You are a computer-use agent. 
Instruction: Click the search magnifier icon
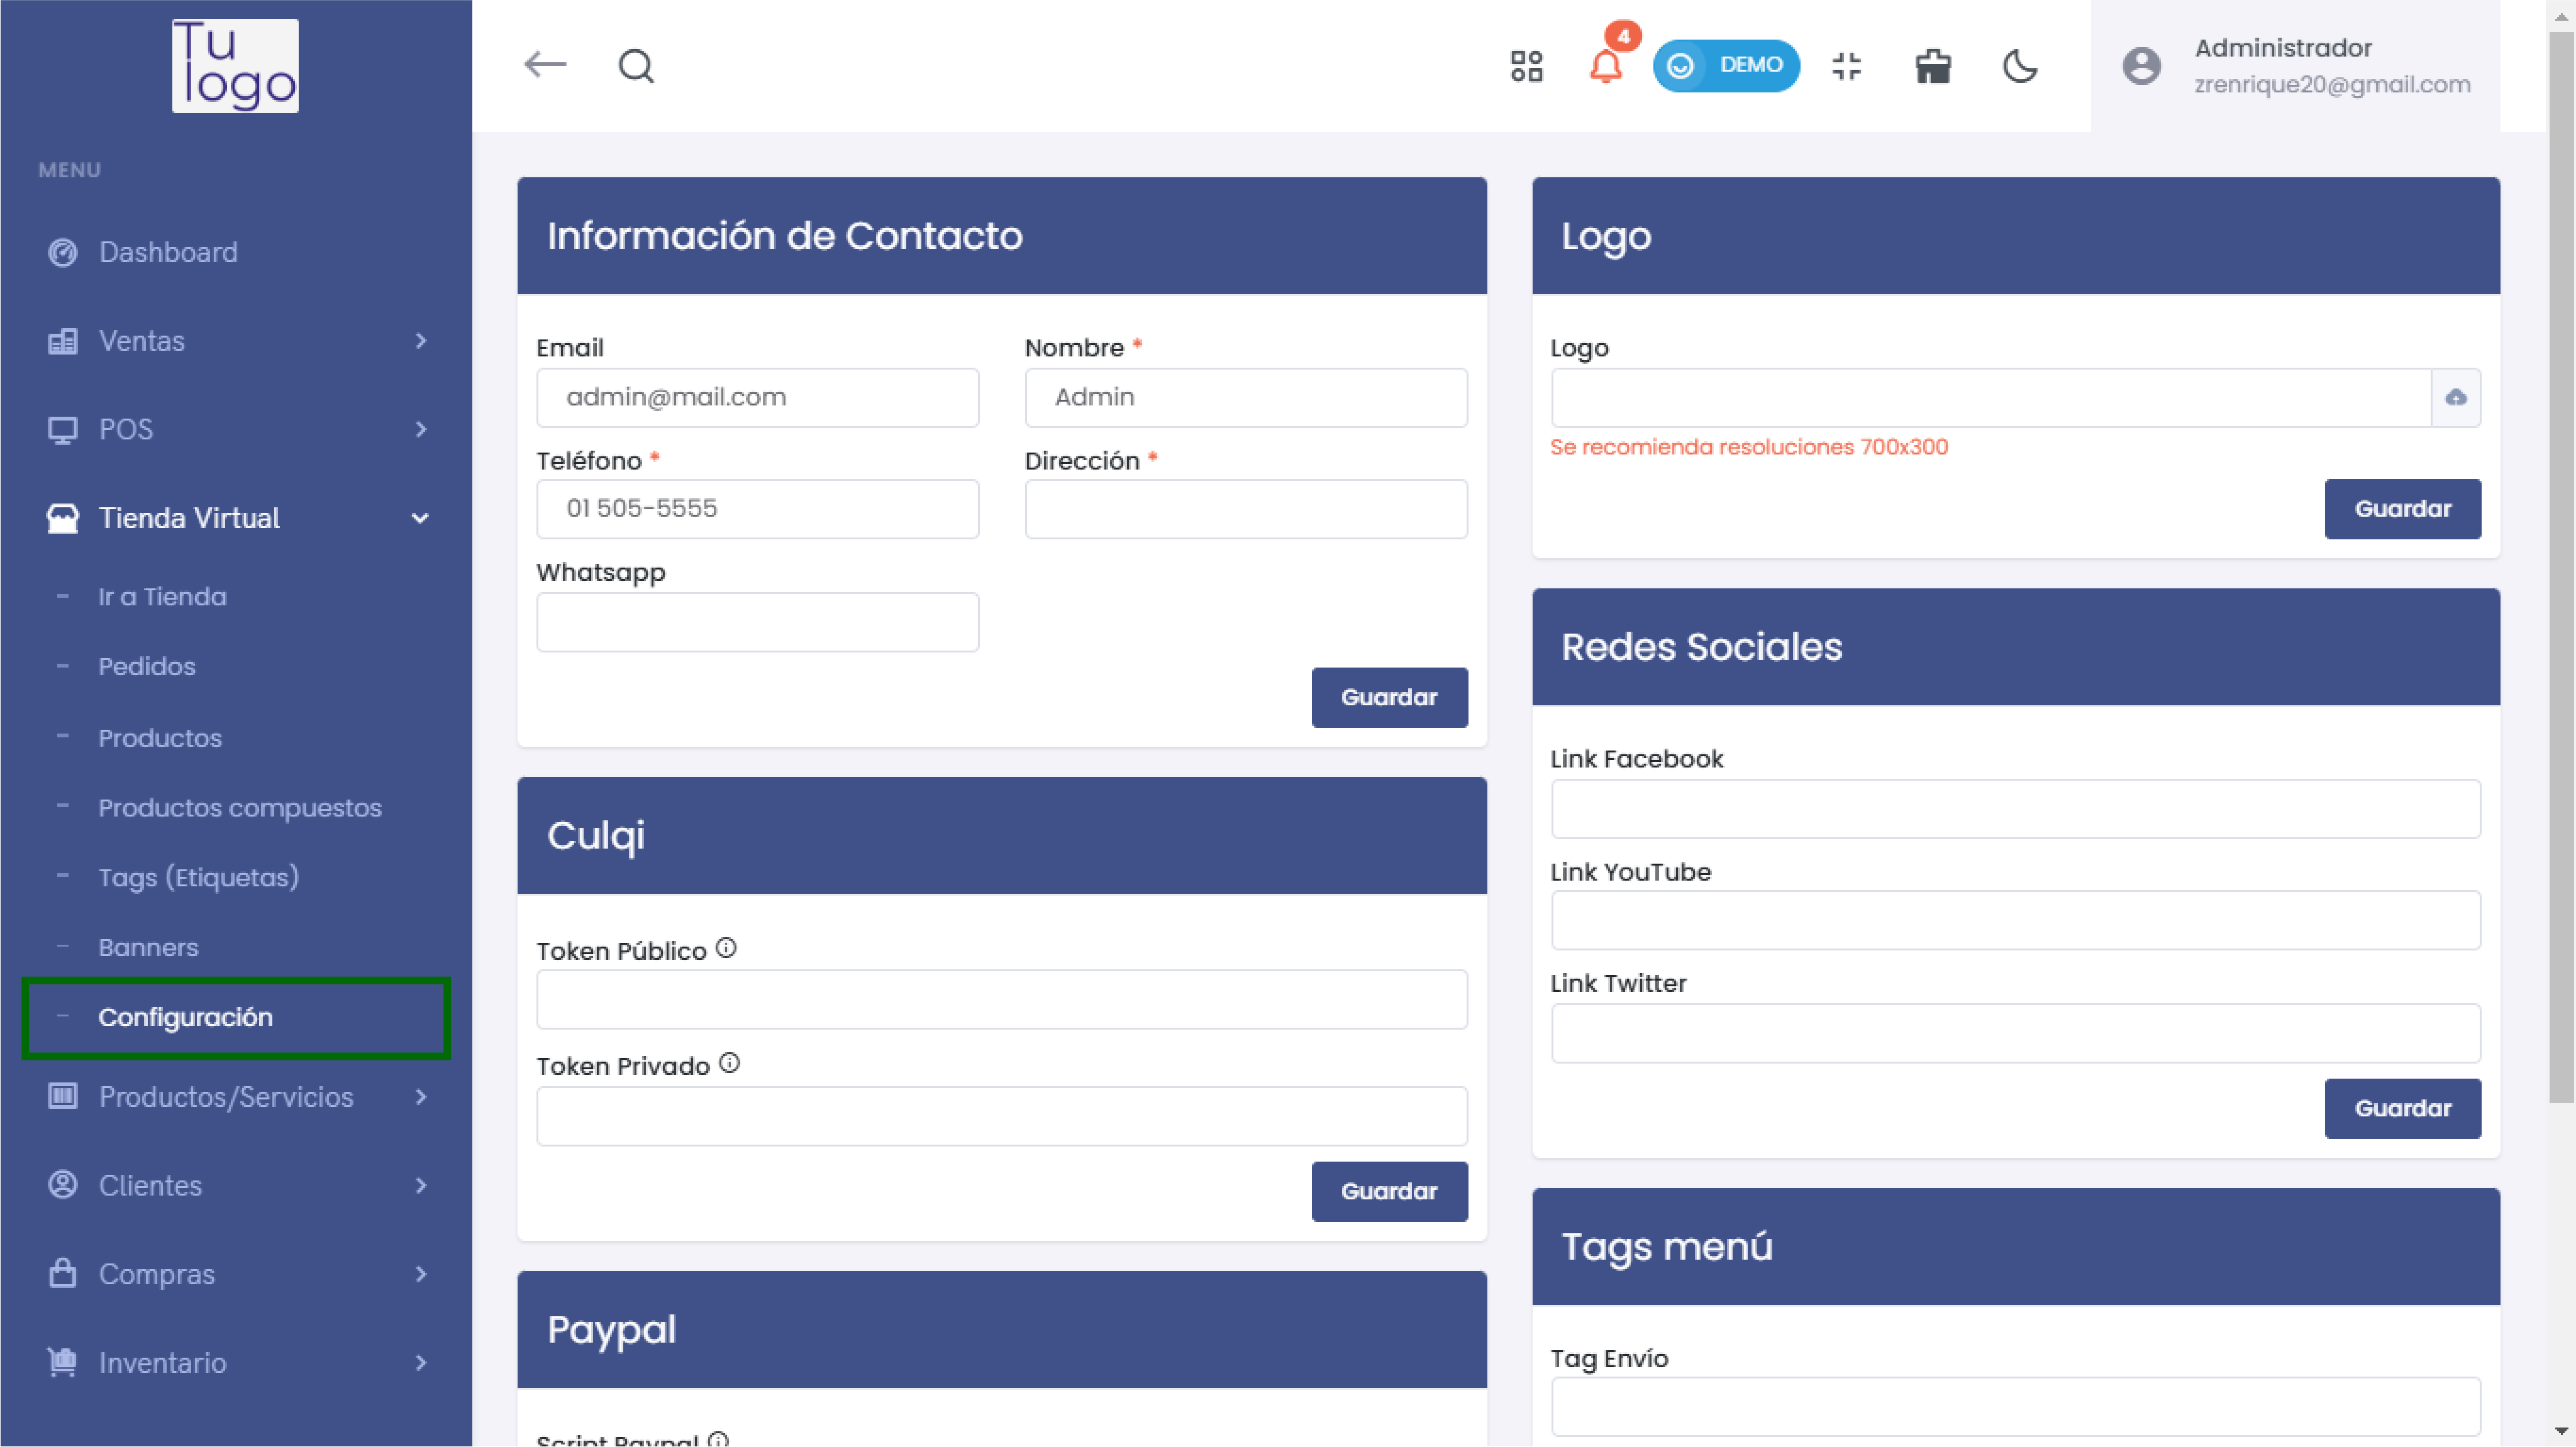[636, 66]
